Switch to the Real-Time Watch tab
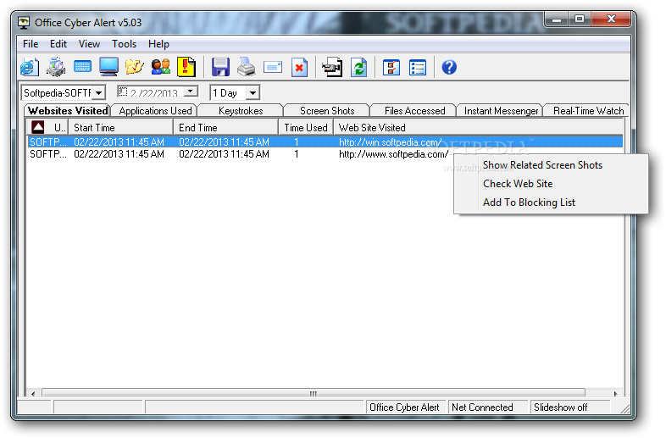Image resolution: width=666 pixels, height=438 pixels. (x=588, y=110)
